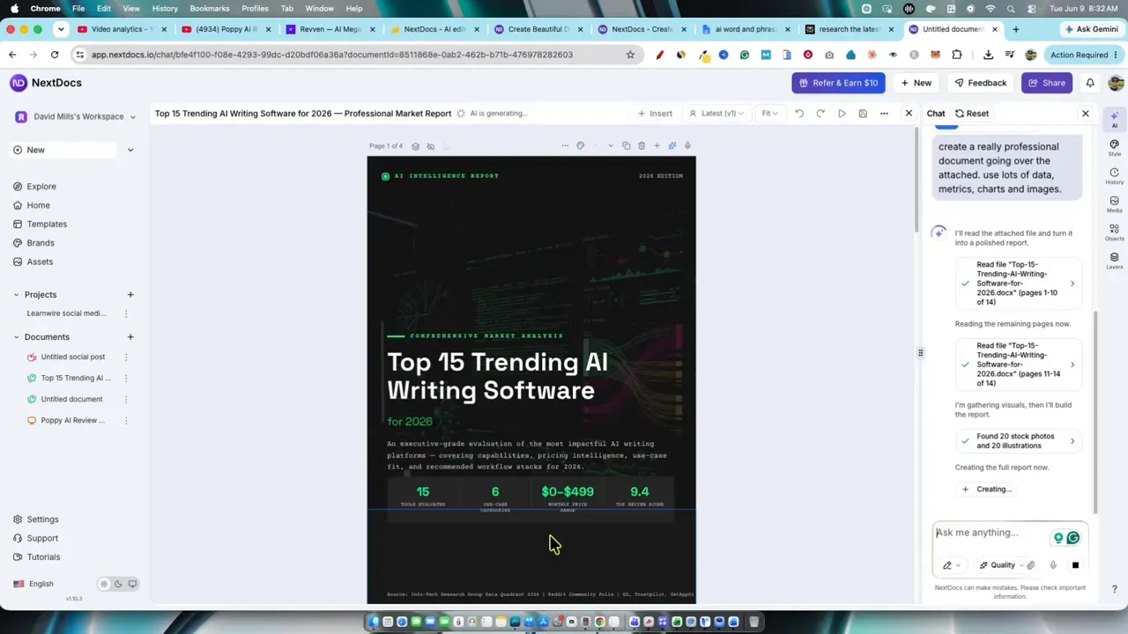Switch to the Video analytics browser tab
The image size is (1128, 634).
(122, 29)
